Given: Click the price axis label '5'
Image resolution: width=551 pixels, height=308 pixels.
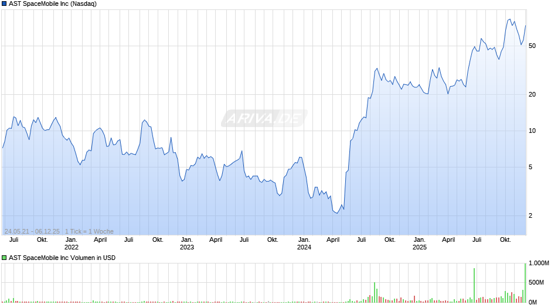Looking at the screenshot, I should coord(530,167).
